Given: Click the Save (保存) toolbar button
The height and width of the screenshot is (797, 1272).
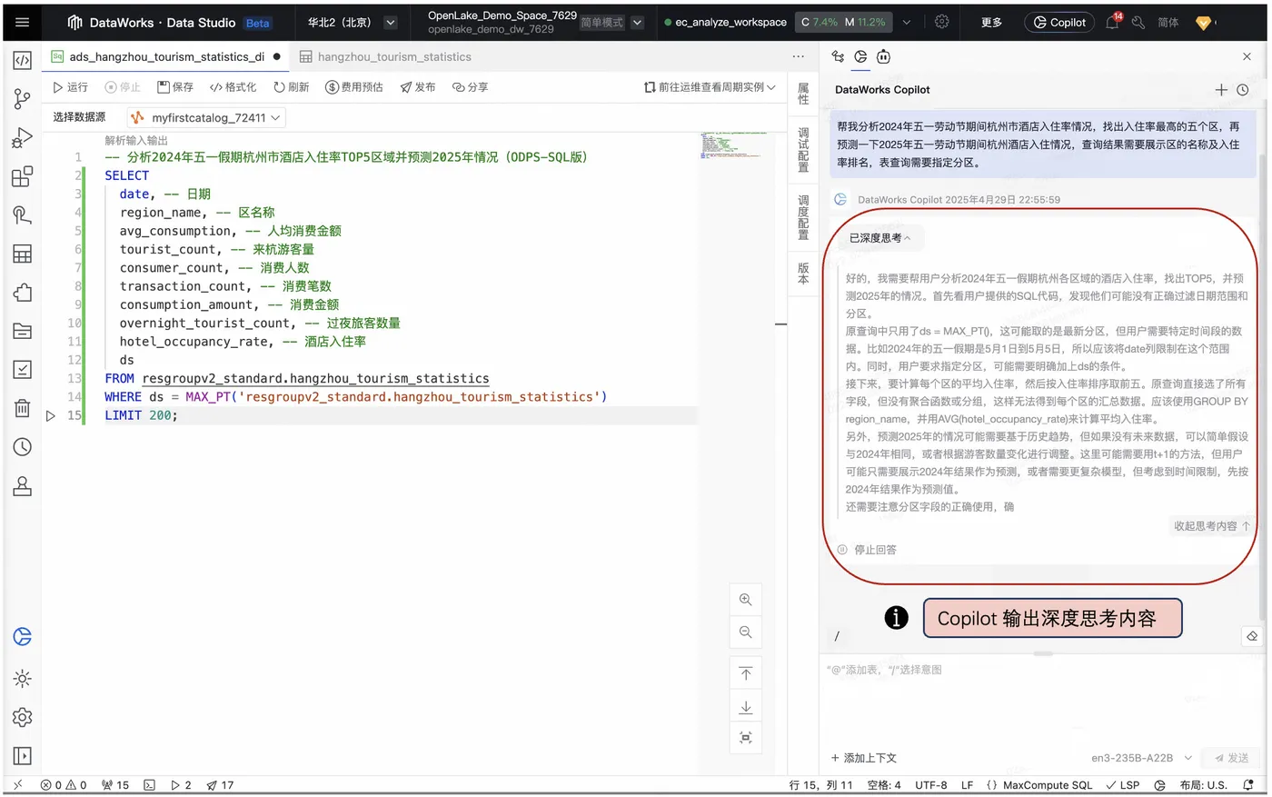Looking at the screenshot, I should pyautogui.click(x=175, y=87).
